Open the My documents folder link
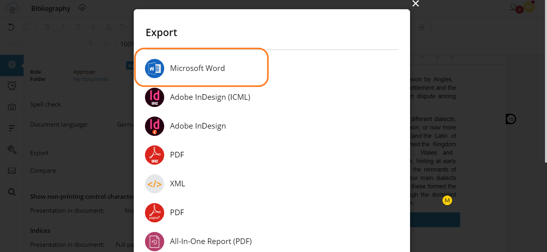The image size is (547, 252). [91, 79]
